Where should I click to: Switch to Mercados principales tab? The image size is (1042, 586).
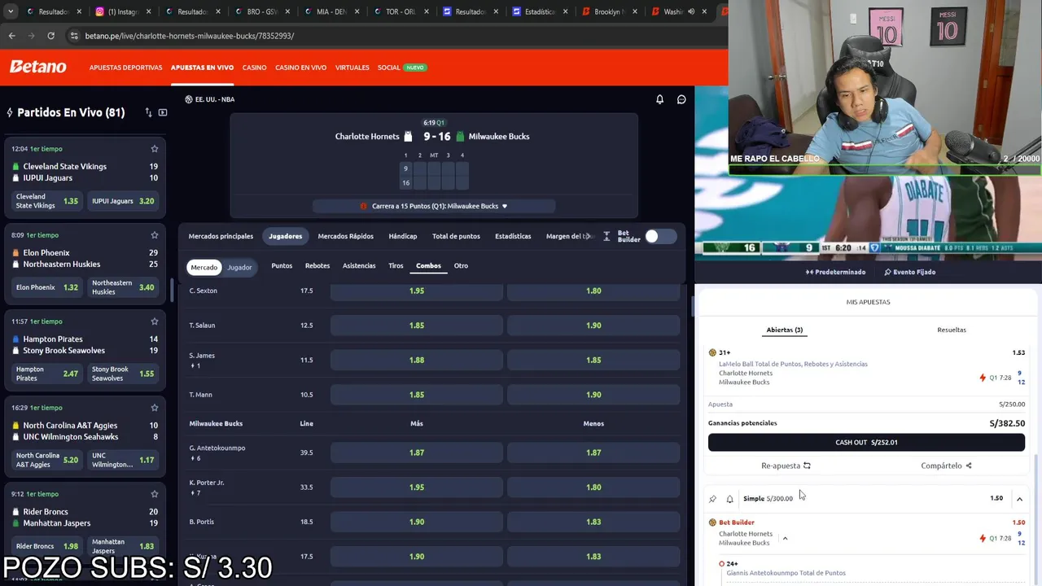(221, 236)
